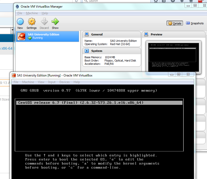Open the Help menu in the VM window
This screenshot has width=207, height=179.
[77, 82]
